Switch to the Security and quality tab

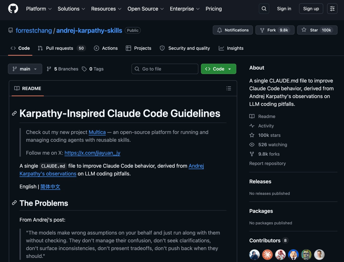[x=185, y=48]
